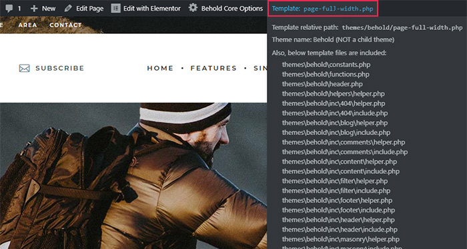Select themes\behold\inc\comments\include.php entry
467x249 pixels.
pyautogui.click(x=345, y=152)
